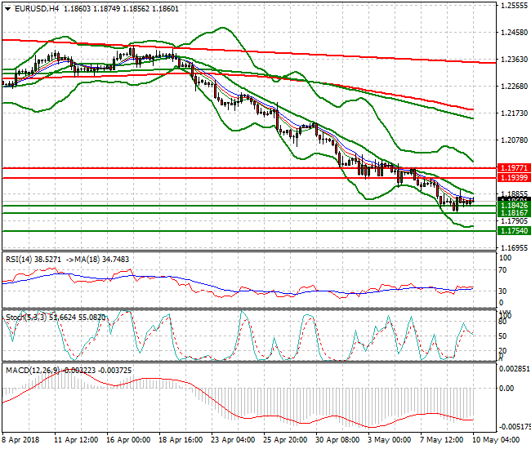Click the MACD zero level 0.00 label

(505, 389)
